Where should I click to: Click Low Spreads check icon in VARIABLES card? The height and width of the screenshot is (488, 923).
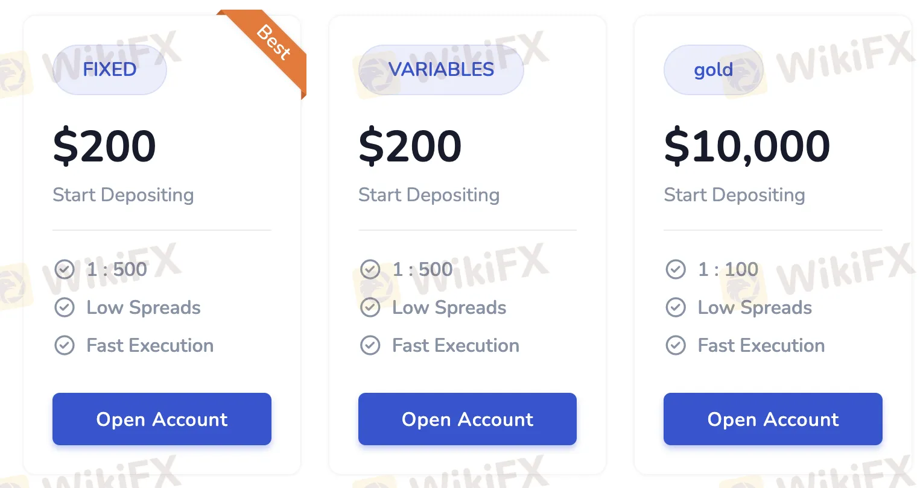click(370, 307)
